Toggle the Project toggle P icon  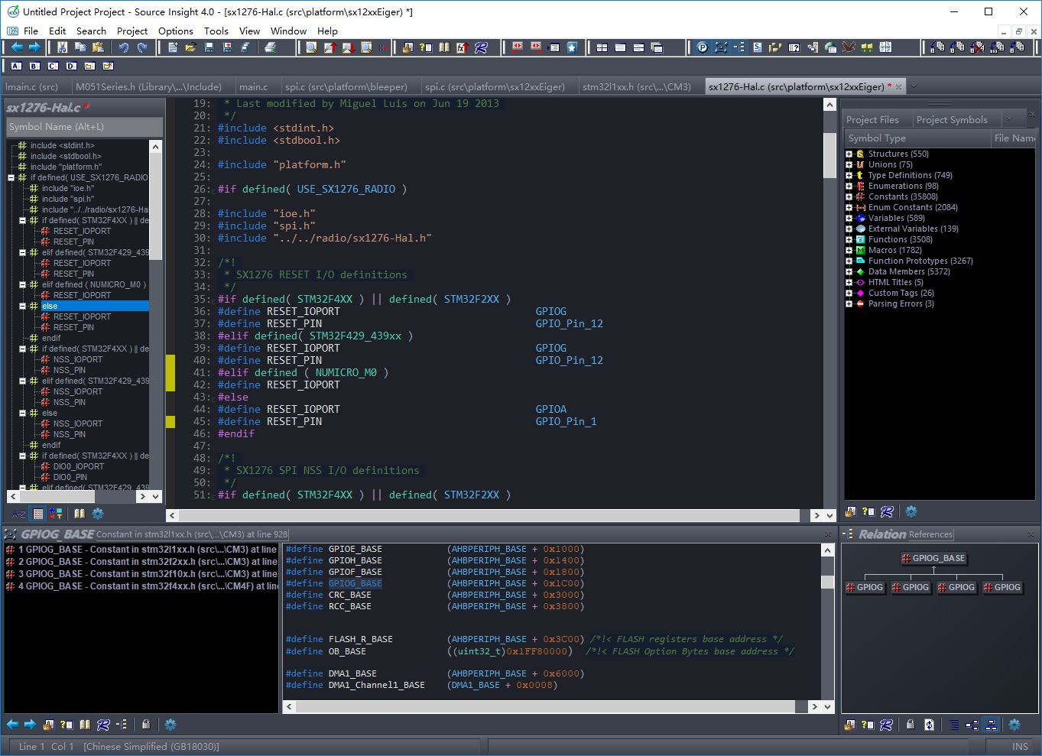pos(703,47)
